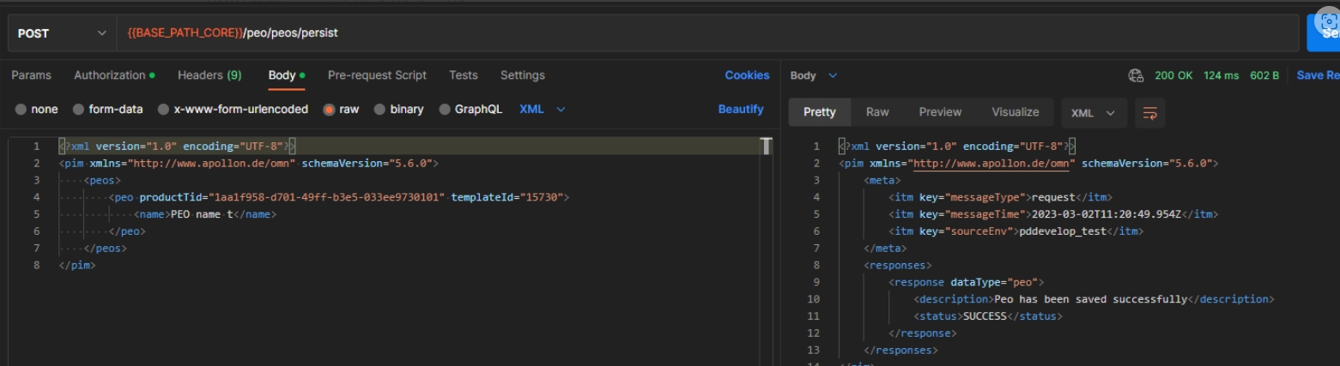This screenshot has width=1340, height=366.
Task: Expand the response Body dropdown
Action: (813, 75)
